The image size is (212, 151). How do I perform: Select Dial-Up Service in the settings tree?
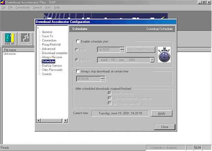click(52, 66)
